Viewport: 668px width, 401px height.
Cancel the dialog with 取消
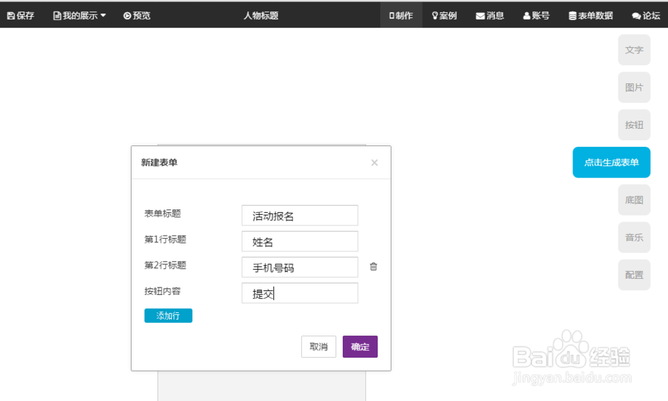tap(319, 346)
